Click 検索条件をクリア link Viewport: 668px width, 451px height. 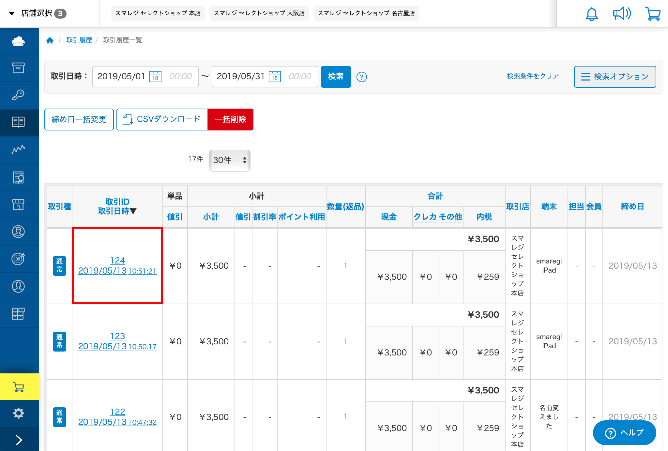click(x=533, y=76)
